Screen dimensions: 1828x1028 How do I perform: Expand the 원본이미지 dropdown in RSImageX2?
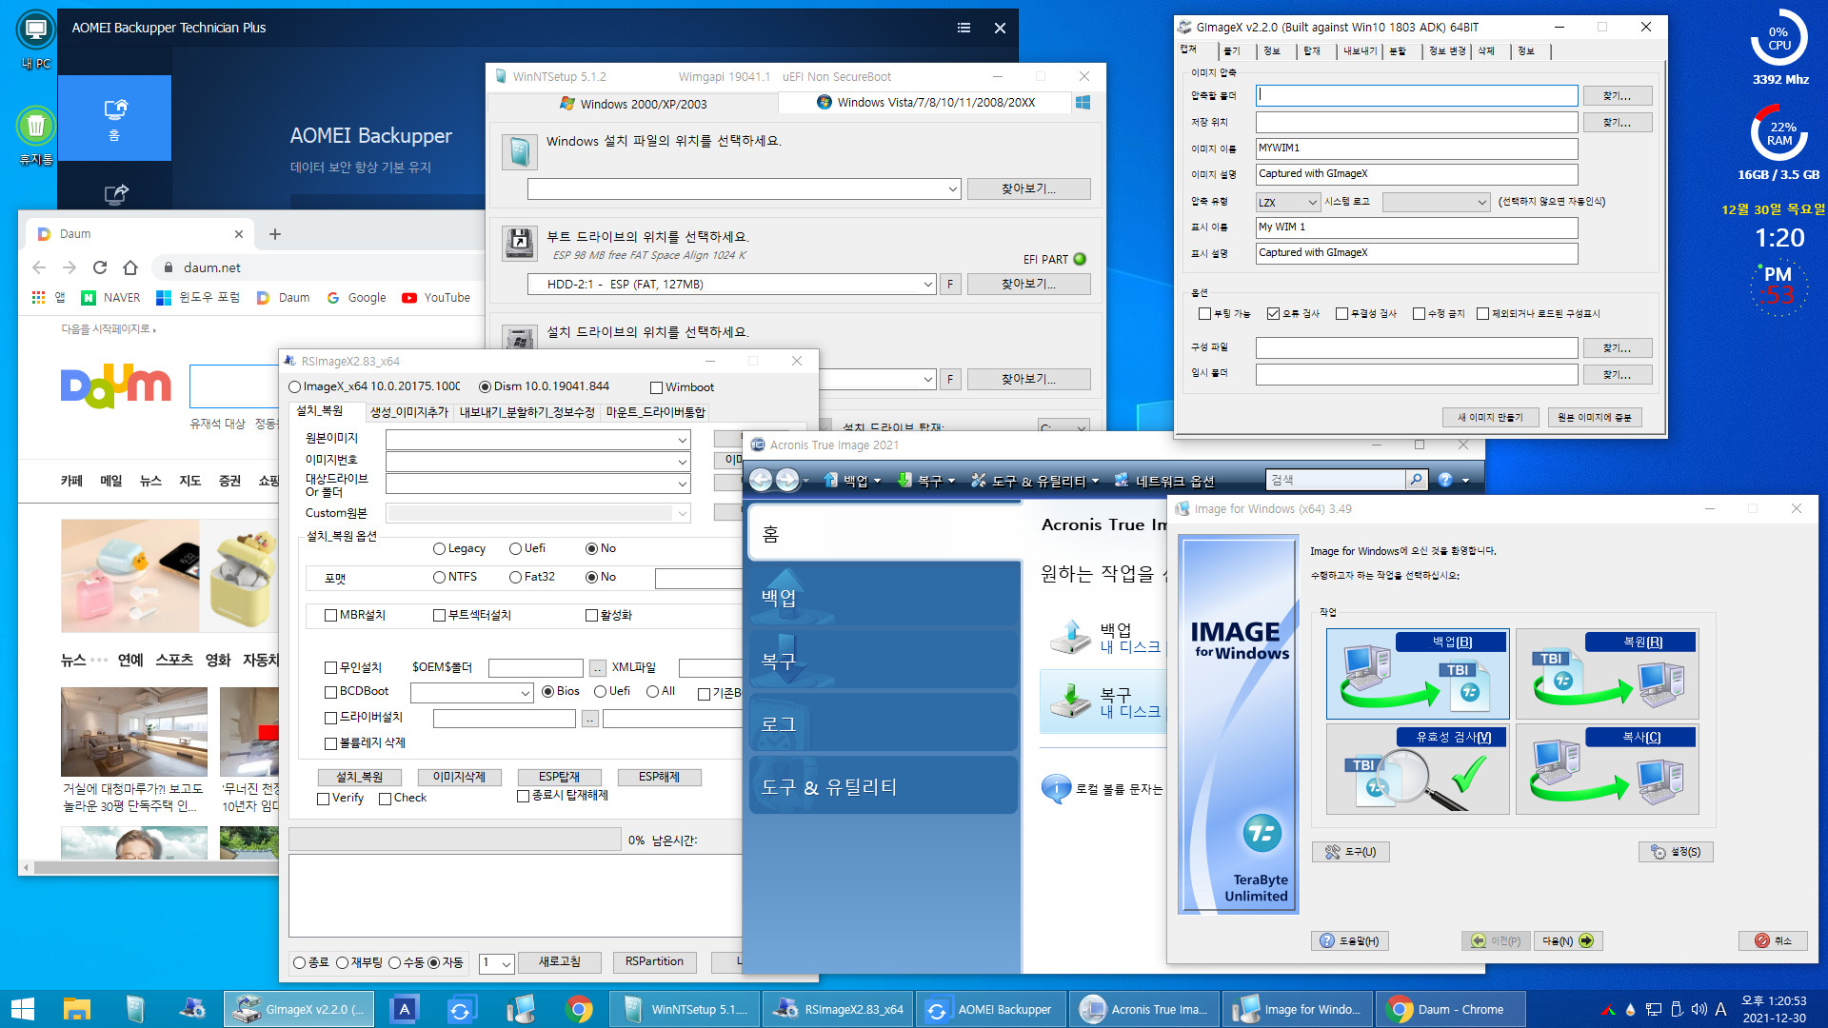pyautogui.click(x=683, y=438)
